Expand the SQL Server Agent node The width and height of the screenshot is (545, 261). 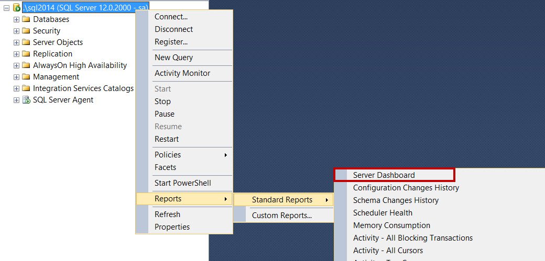(x=16, y=100)
